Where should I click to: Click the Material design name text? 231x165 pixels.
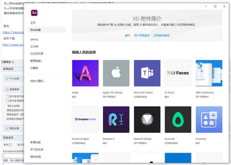[x=143, y=139]
